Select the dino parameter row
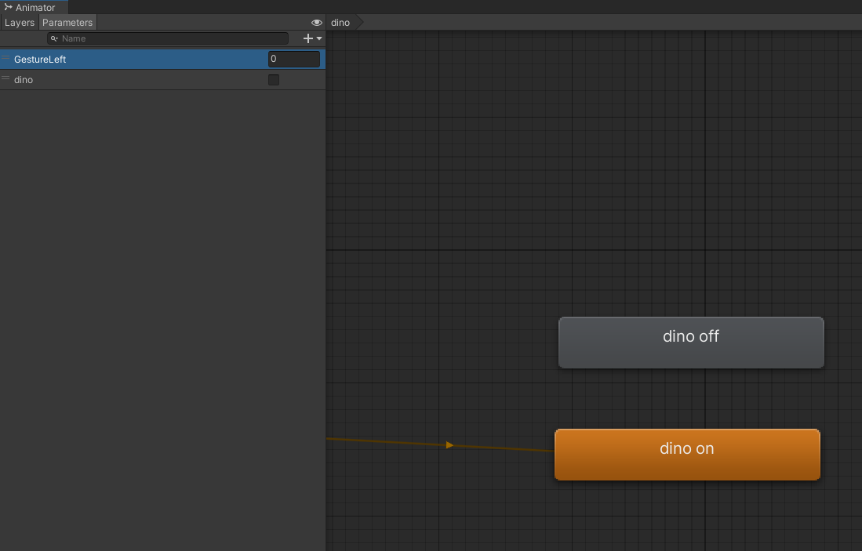 (x=162, y=80)
